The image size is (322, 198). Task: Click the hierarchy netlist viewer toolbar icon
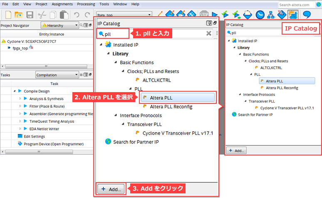[x=271, y=15]
